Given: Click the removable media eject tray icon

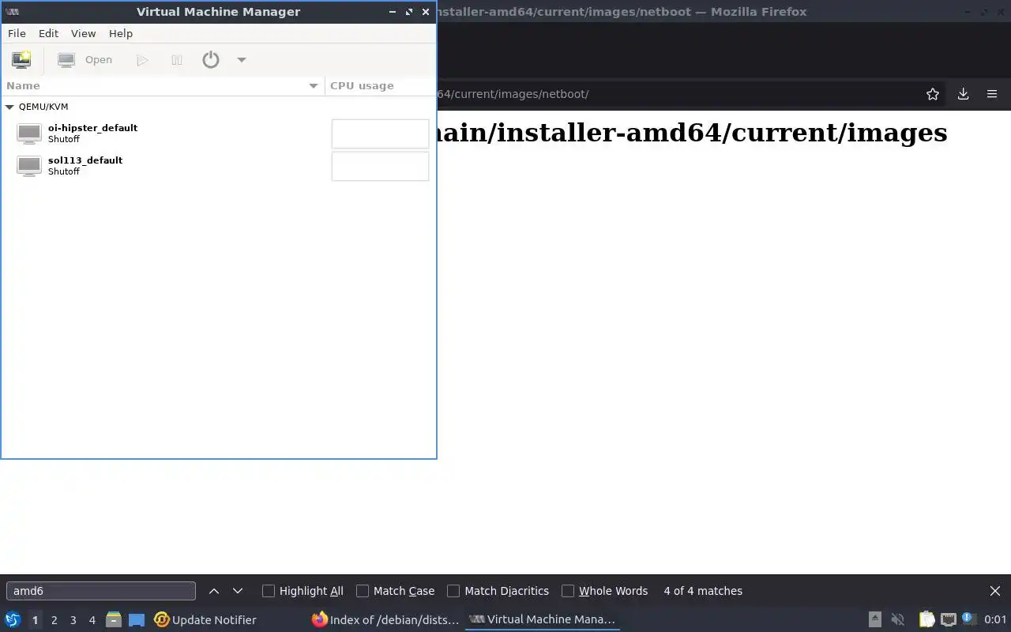Looking at the screenshot, I should (875, 620).
